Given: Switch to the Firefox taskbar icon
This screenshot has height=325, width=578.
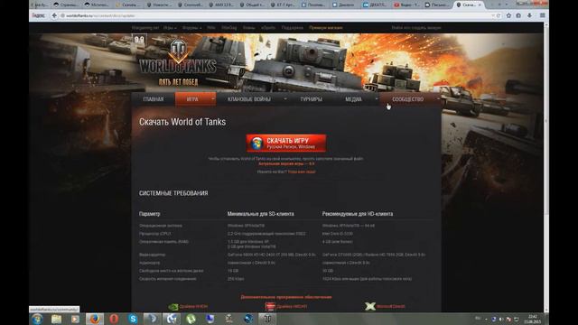Looking at the screenshot, I should pyautogui.click(x=94, y=319).
